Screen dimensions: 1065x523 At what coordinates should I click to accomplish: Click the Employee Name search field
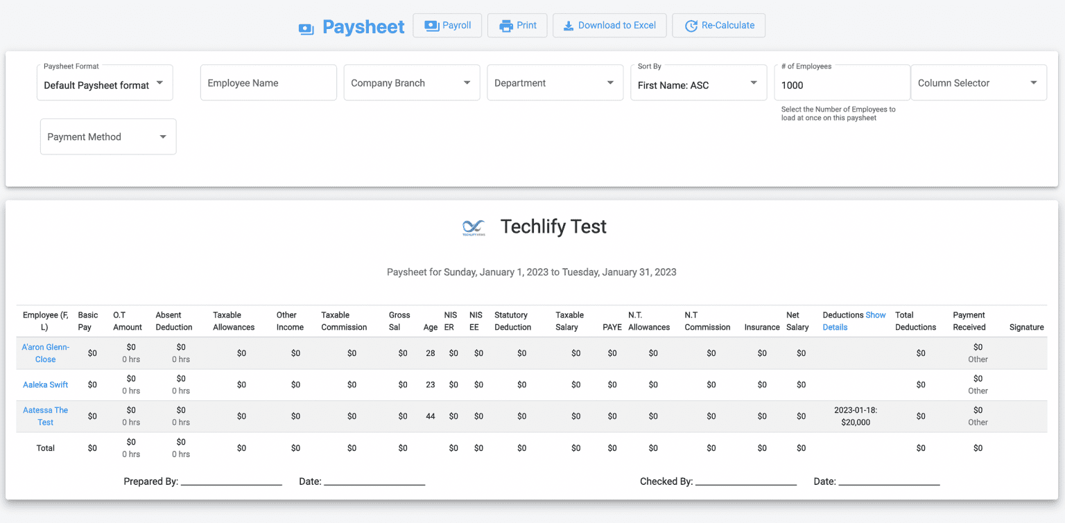[x=268, y=82]
